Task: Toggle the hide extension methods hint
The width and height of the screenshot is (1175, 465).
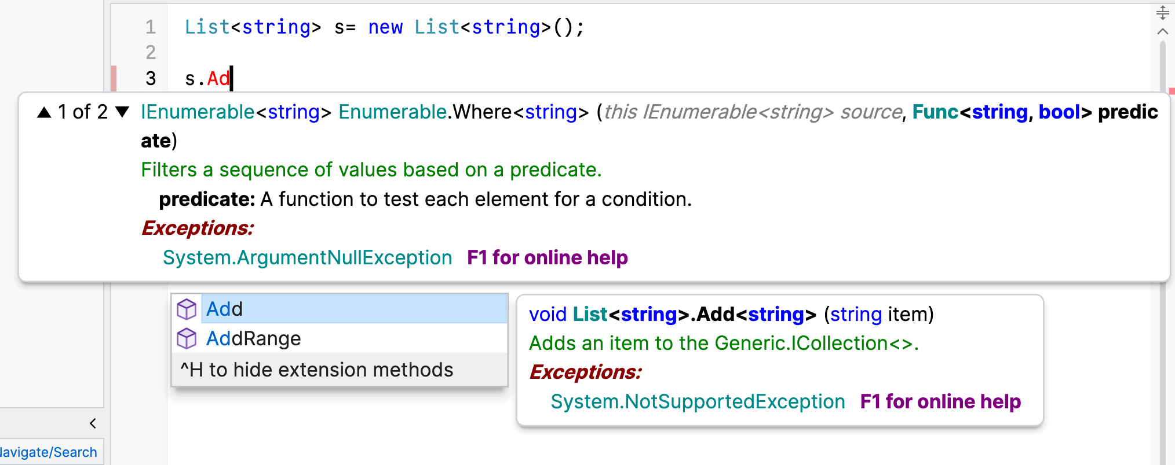Action: (x=316, y=370)
